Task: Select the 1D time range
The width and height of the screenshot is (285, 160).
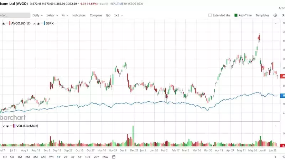Action: 5,157
